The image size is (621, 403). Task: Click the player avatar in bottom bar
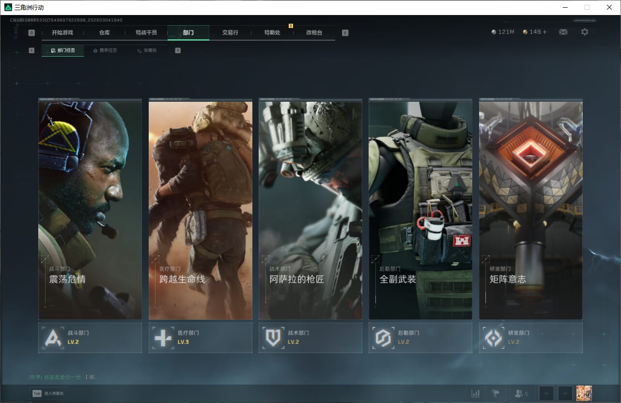tap(584, 393)
